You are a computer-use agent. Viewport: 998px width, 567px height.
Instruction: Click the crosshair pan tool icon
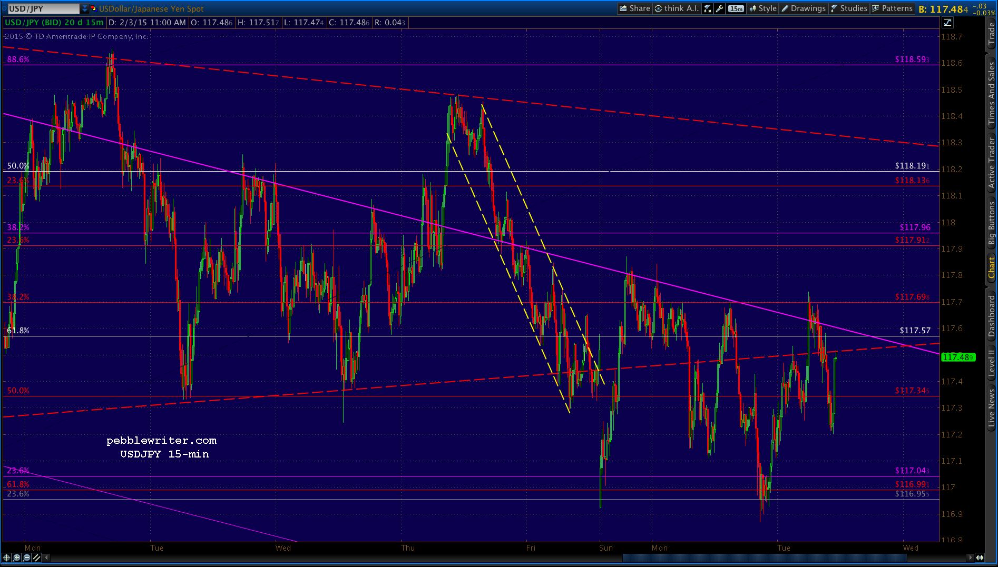[7, 558]
